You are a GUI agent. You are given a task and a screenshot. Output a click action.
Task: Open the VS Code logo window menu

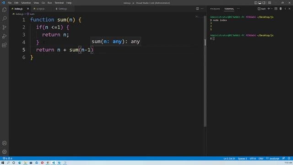(x=3, y=3)
